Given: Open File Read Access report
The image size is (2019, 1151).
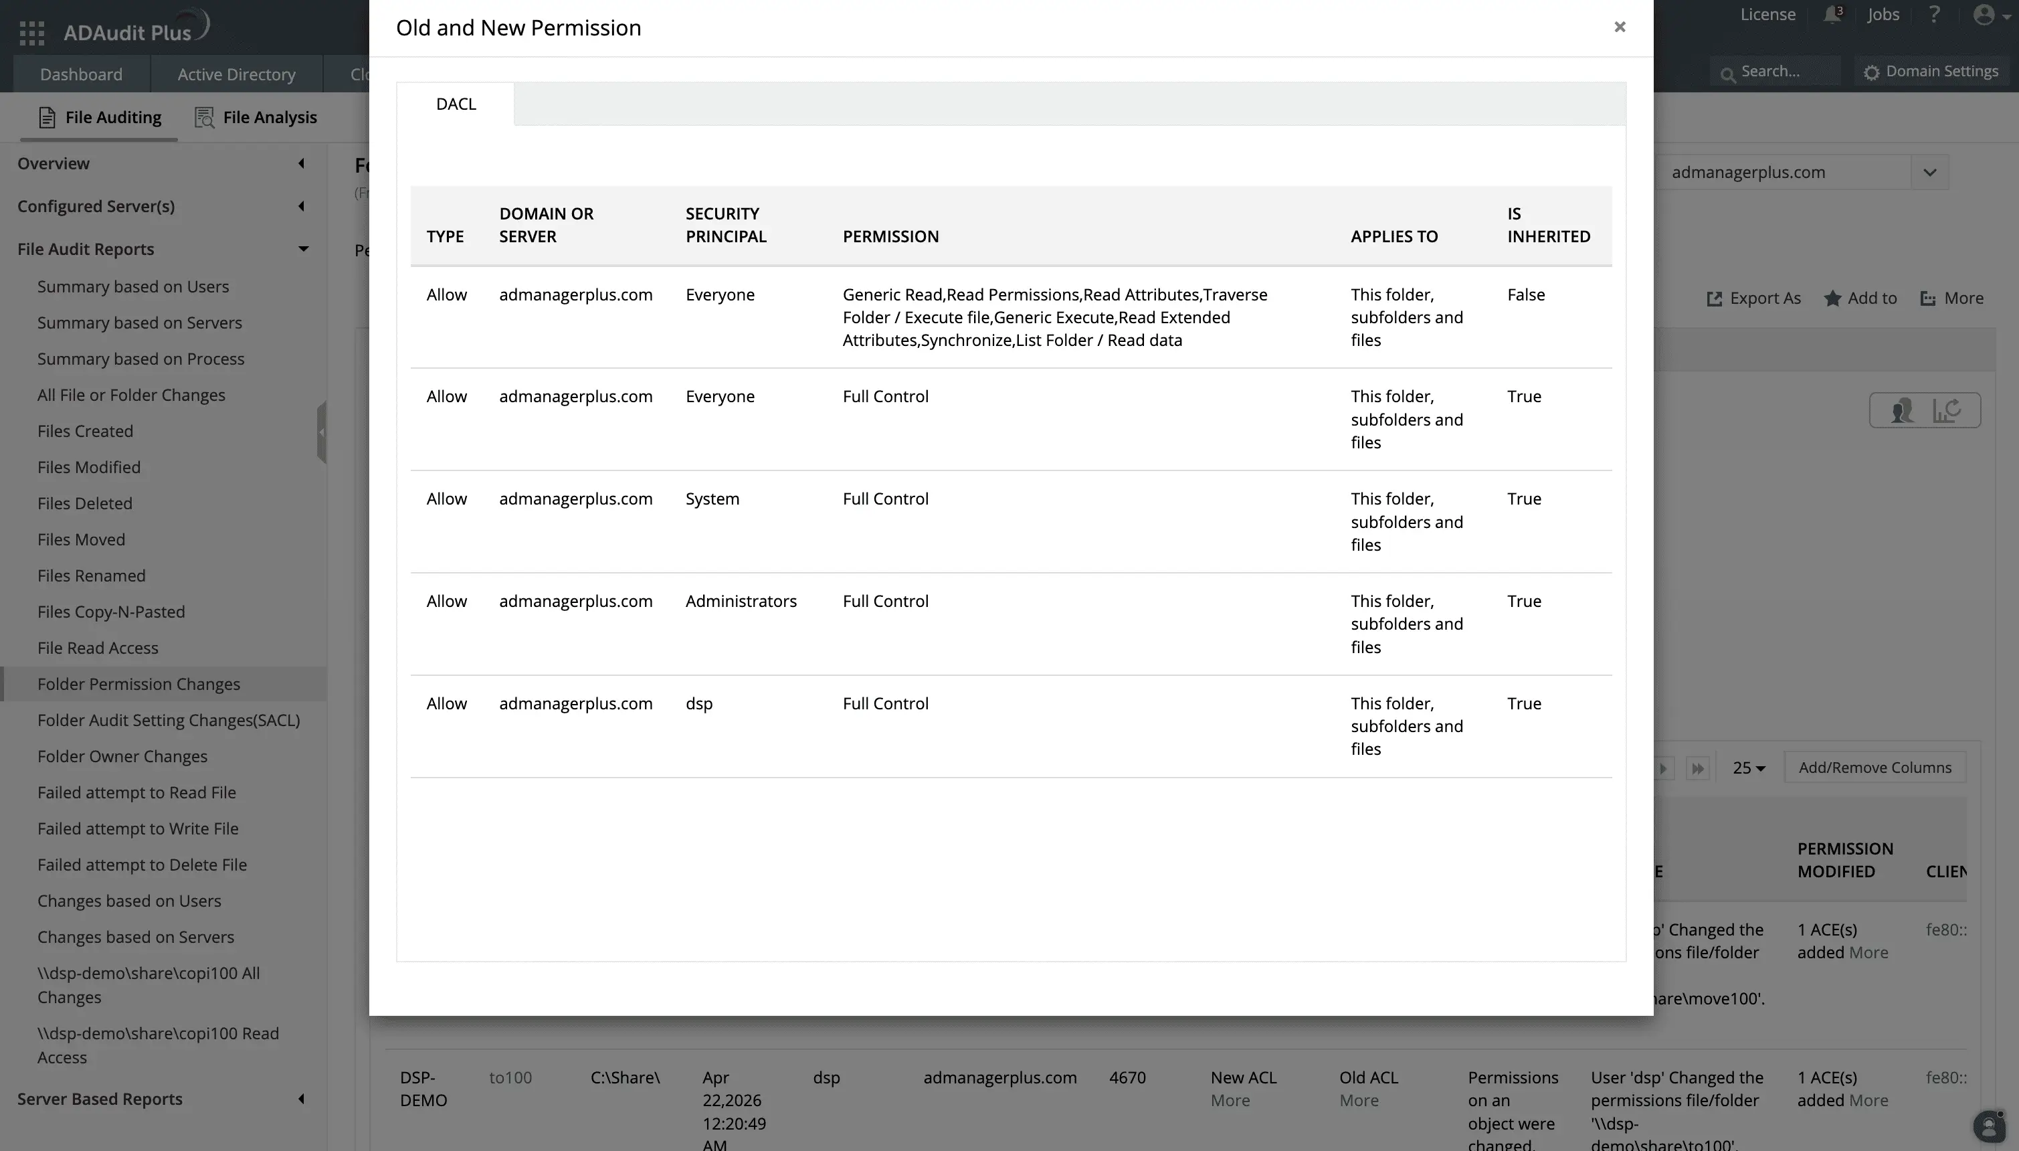Looking at the screenshot, I should coord(98,648).
